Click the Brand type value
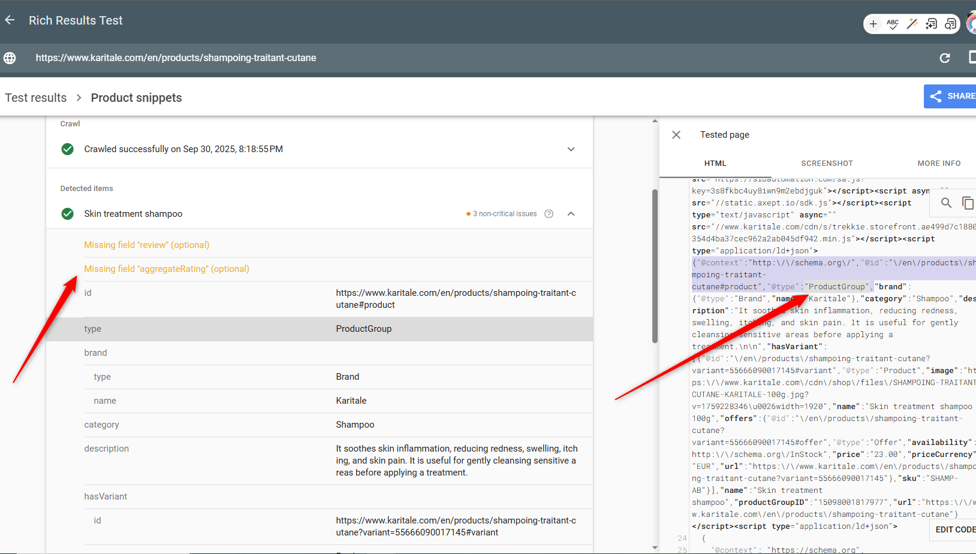 (x=348, y=377)
